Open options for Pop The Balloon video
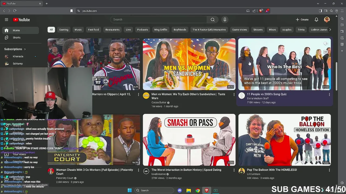 point(329,170)
